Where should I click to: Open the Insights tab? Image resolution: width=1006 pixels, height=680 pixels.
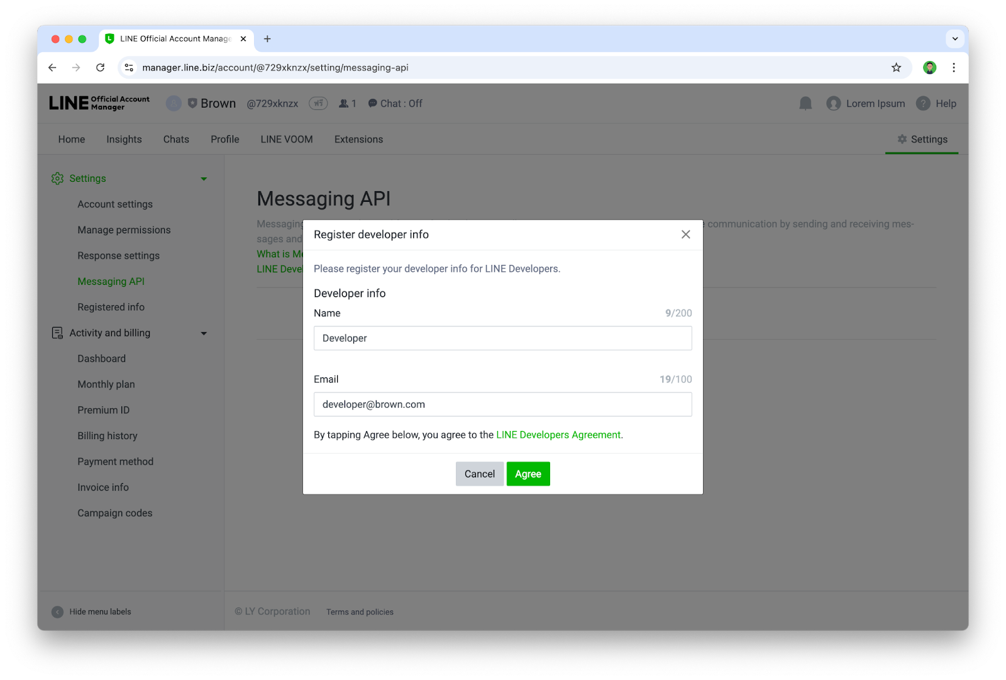(x=124, y=139)
